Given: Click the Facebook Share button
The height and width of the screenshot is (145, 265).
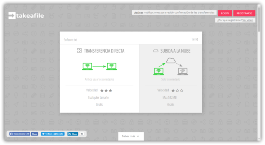Looking at the screenshot, I should [x=34, y=134].
